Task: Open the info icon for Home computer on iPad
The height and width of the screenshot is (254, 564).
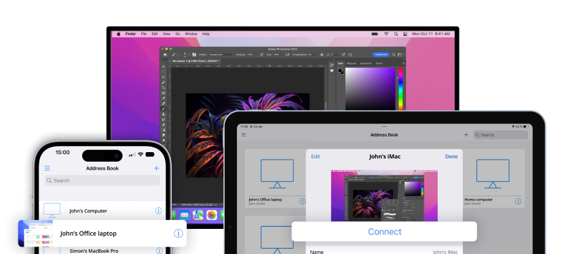Action: pos(518,201)
